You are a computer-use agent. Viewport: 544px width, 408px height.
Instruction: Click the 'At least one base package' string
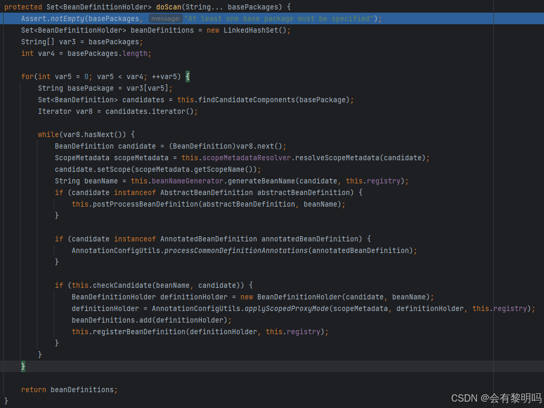pyautogui.click(x=279, y=18)
